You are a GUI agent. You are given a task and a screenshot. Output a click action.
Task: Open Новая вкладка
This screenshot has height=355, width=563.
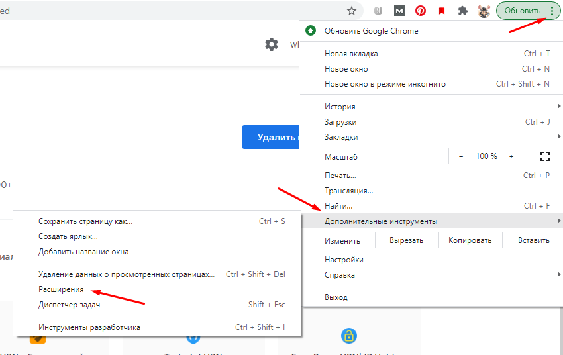coord(431,54)
